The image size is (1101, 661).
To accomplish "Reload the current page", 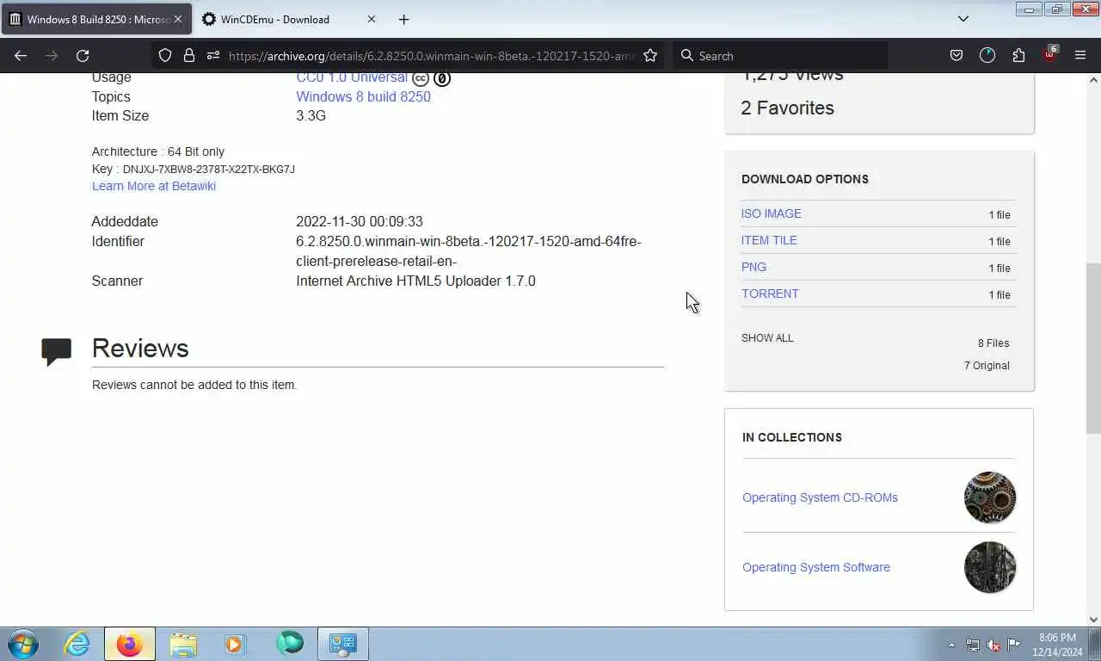I will [83, 55].
